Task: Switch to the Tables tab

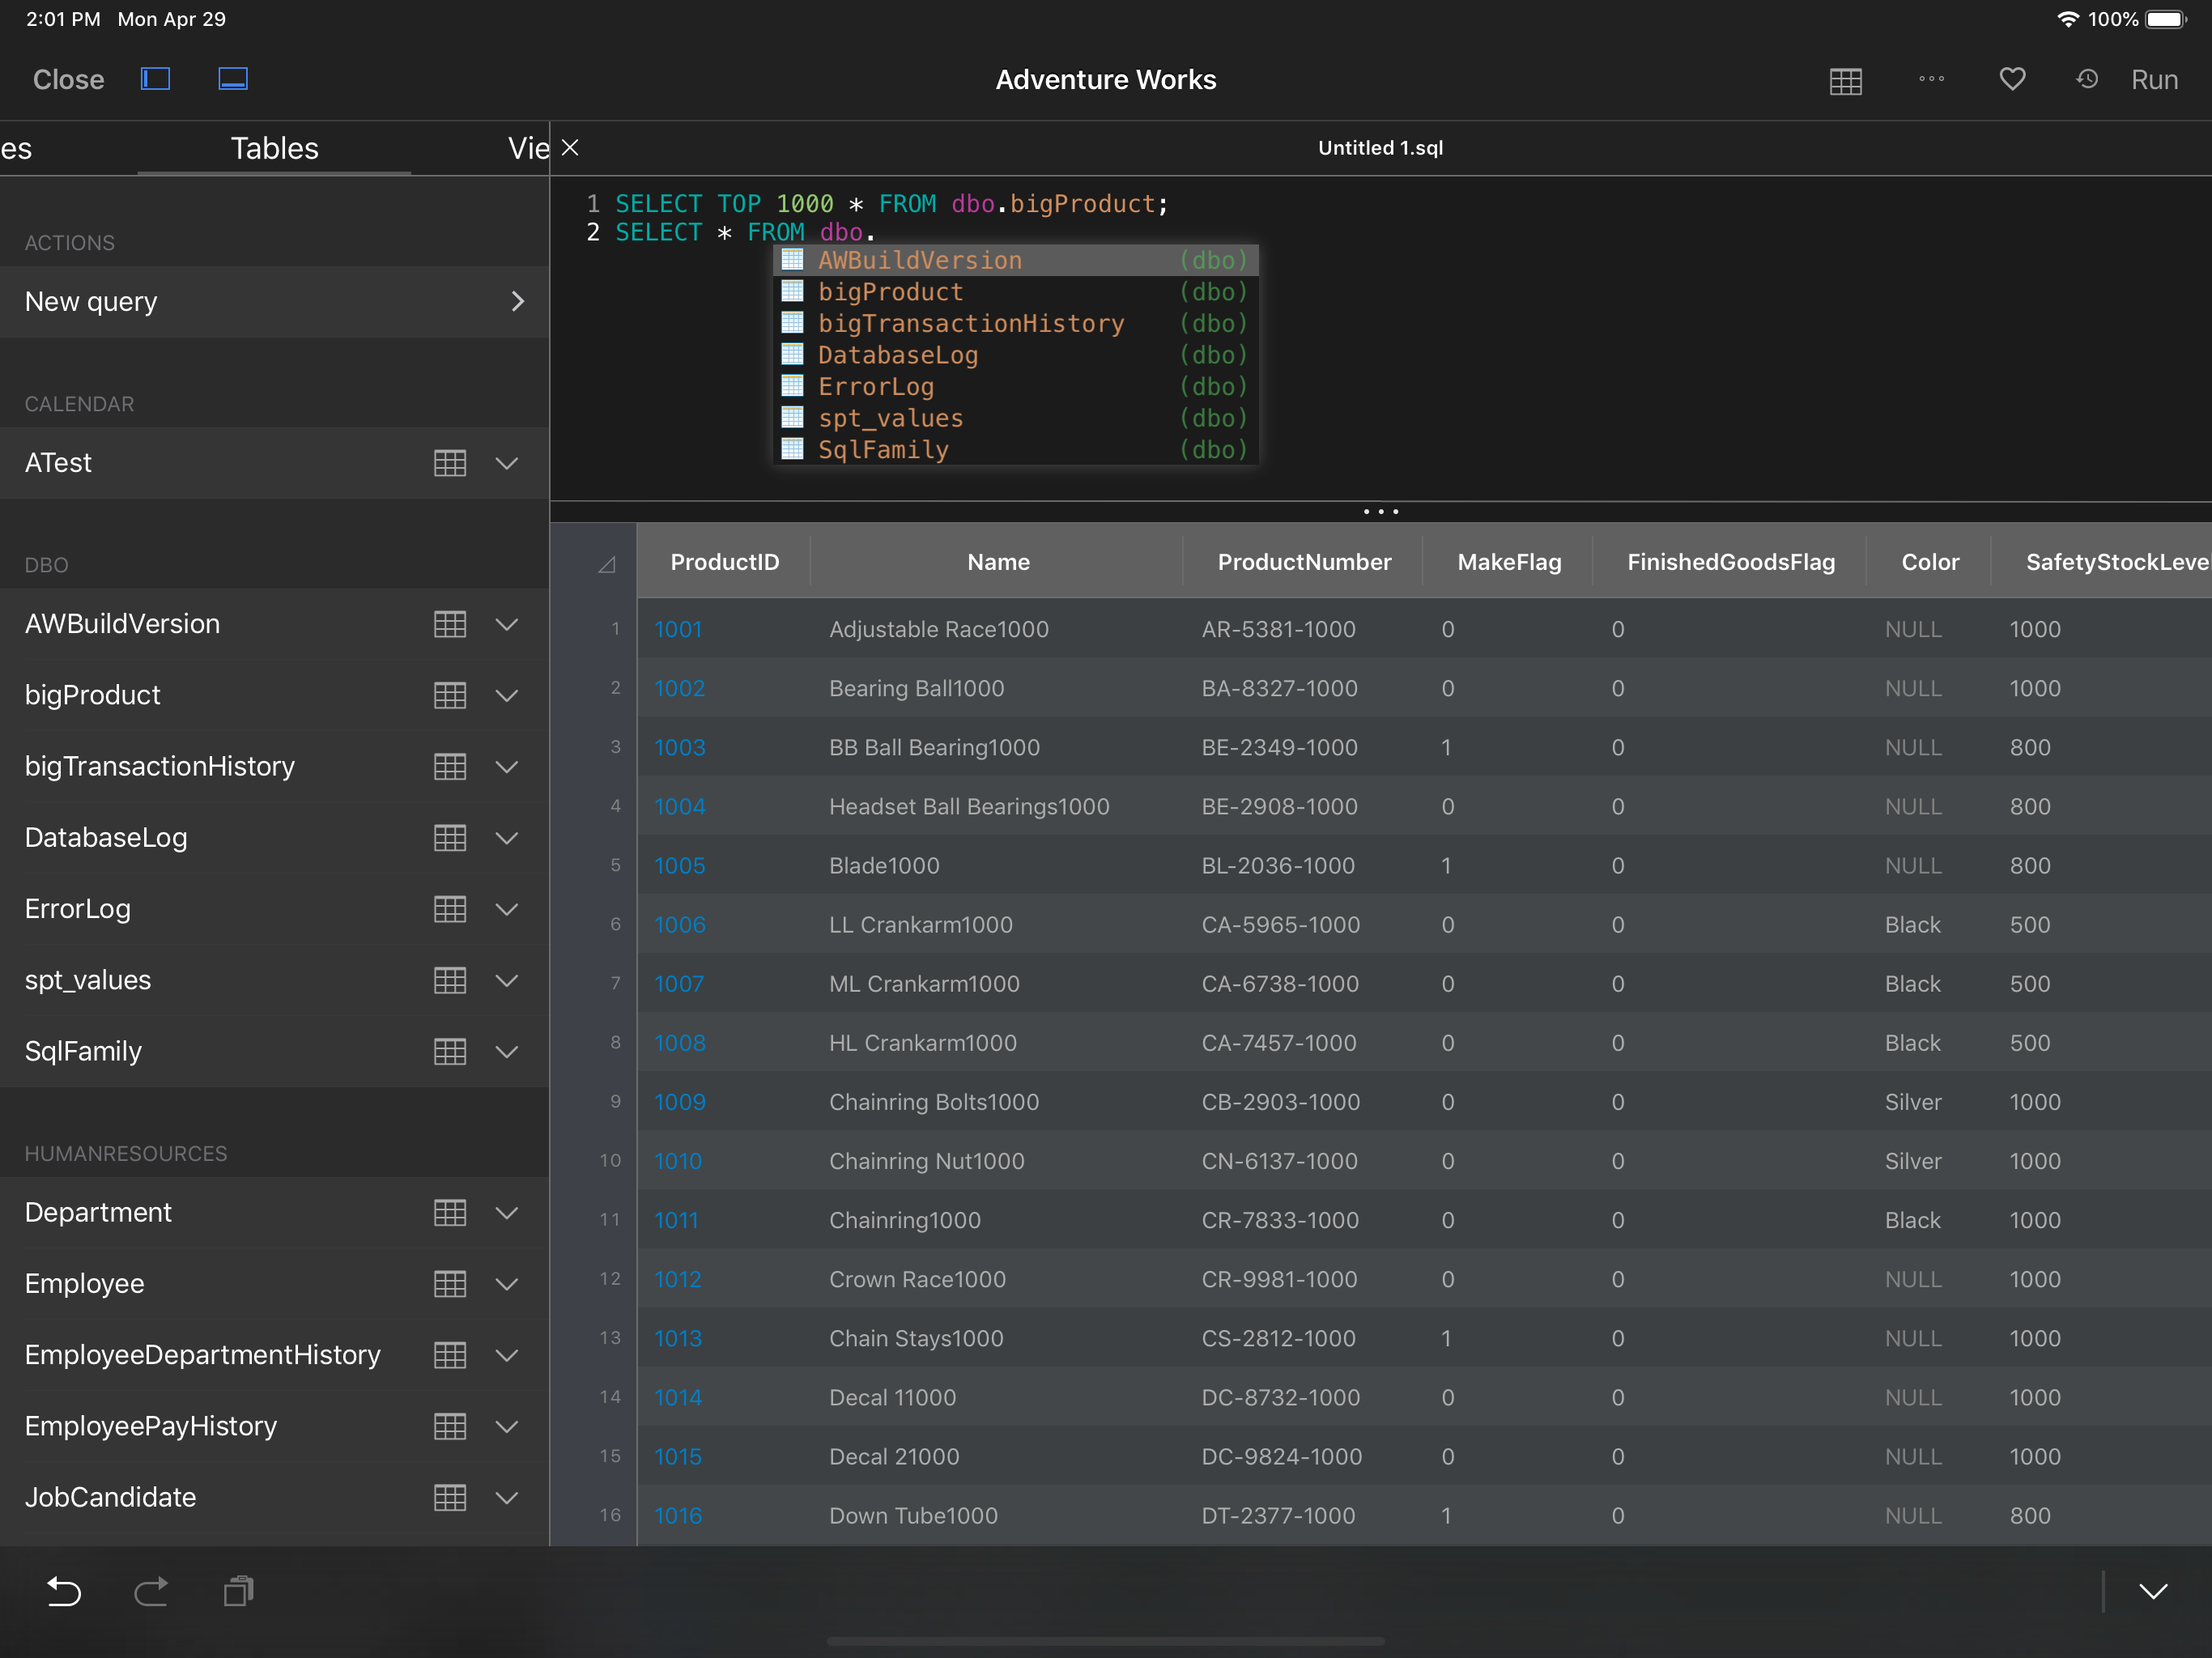Action: pos(274,148)
